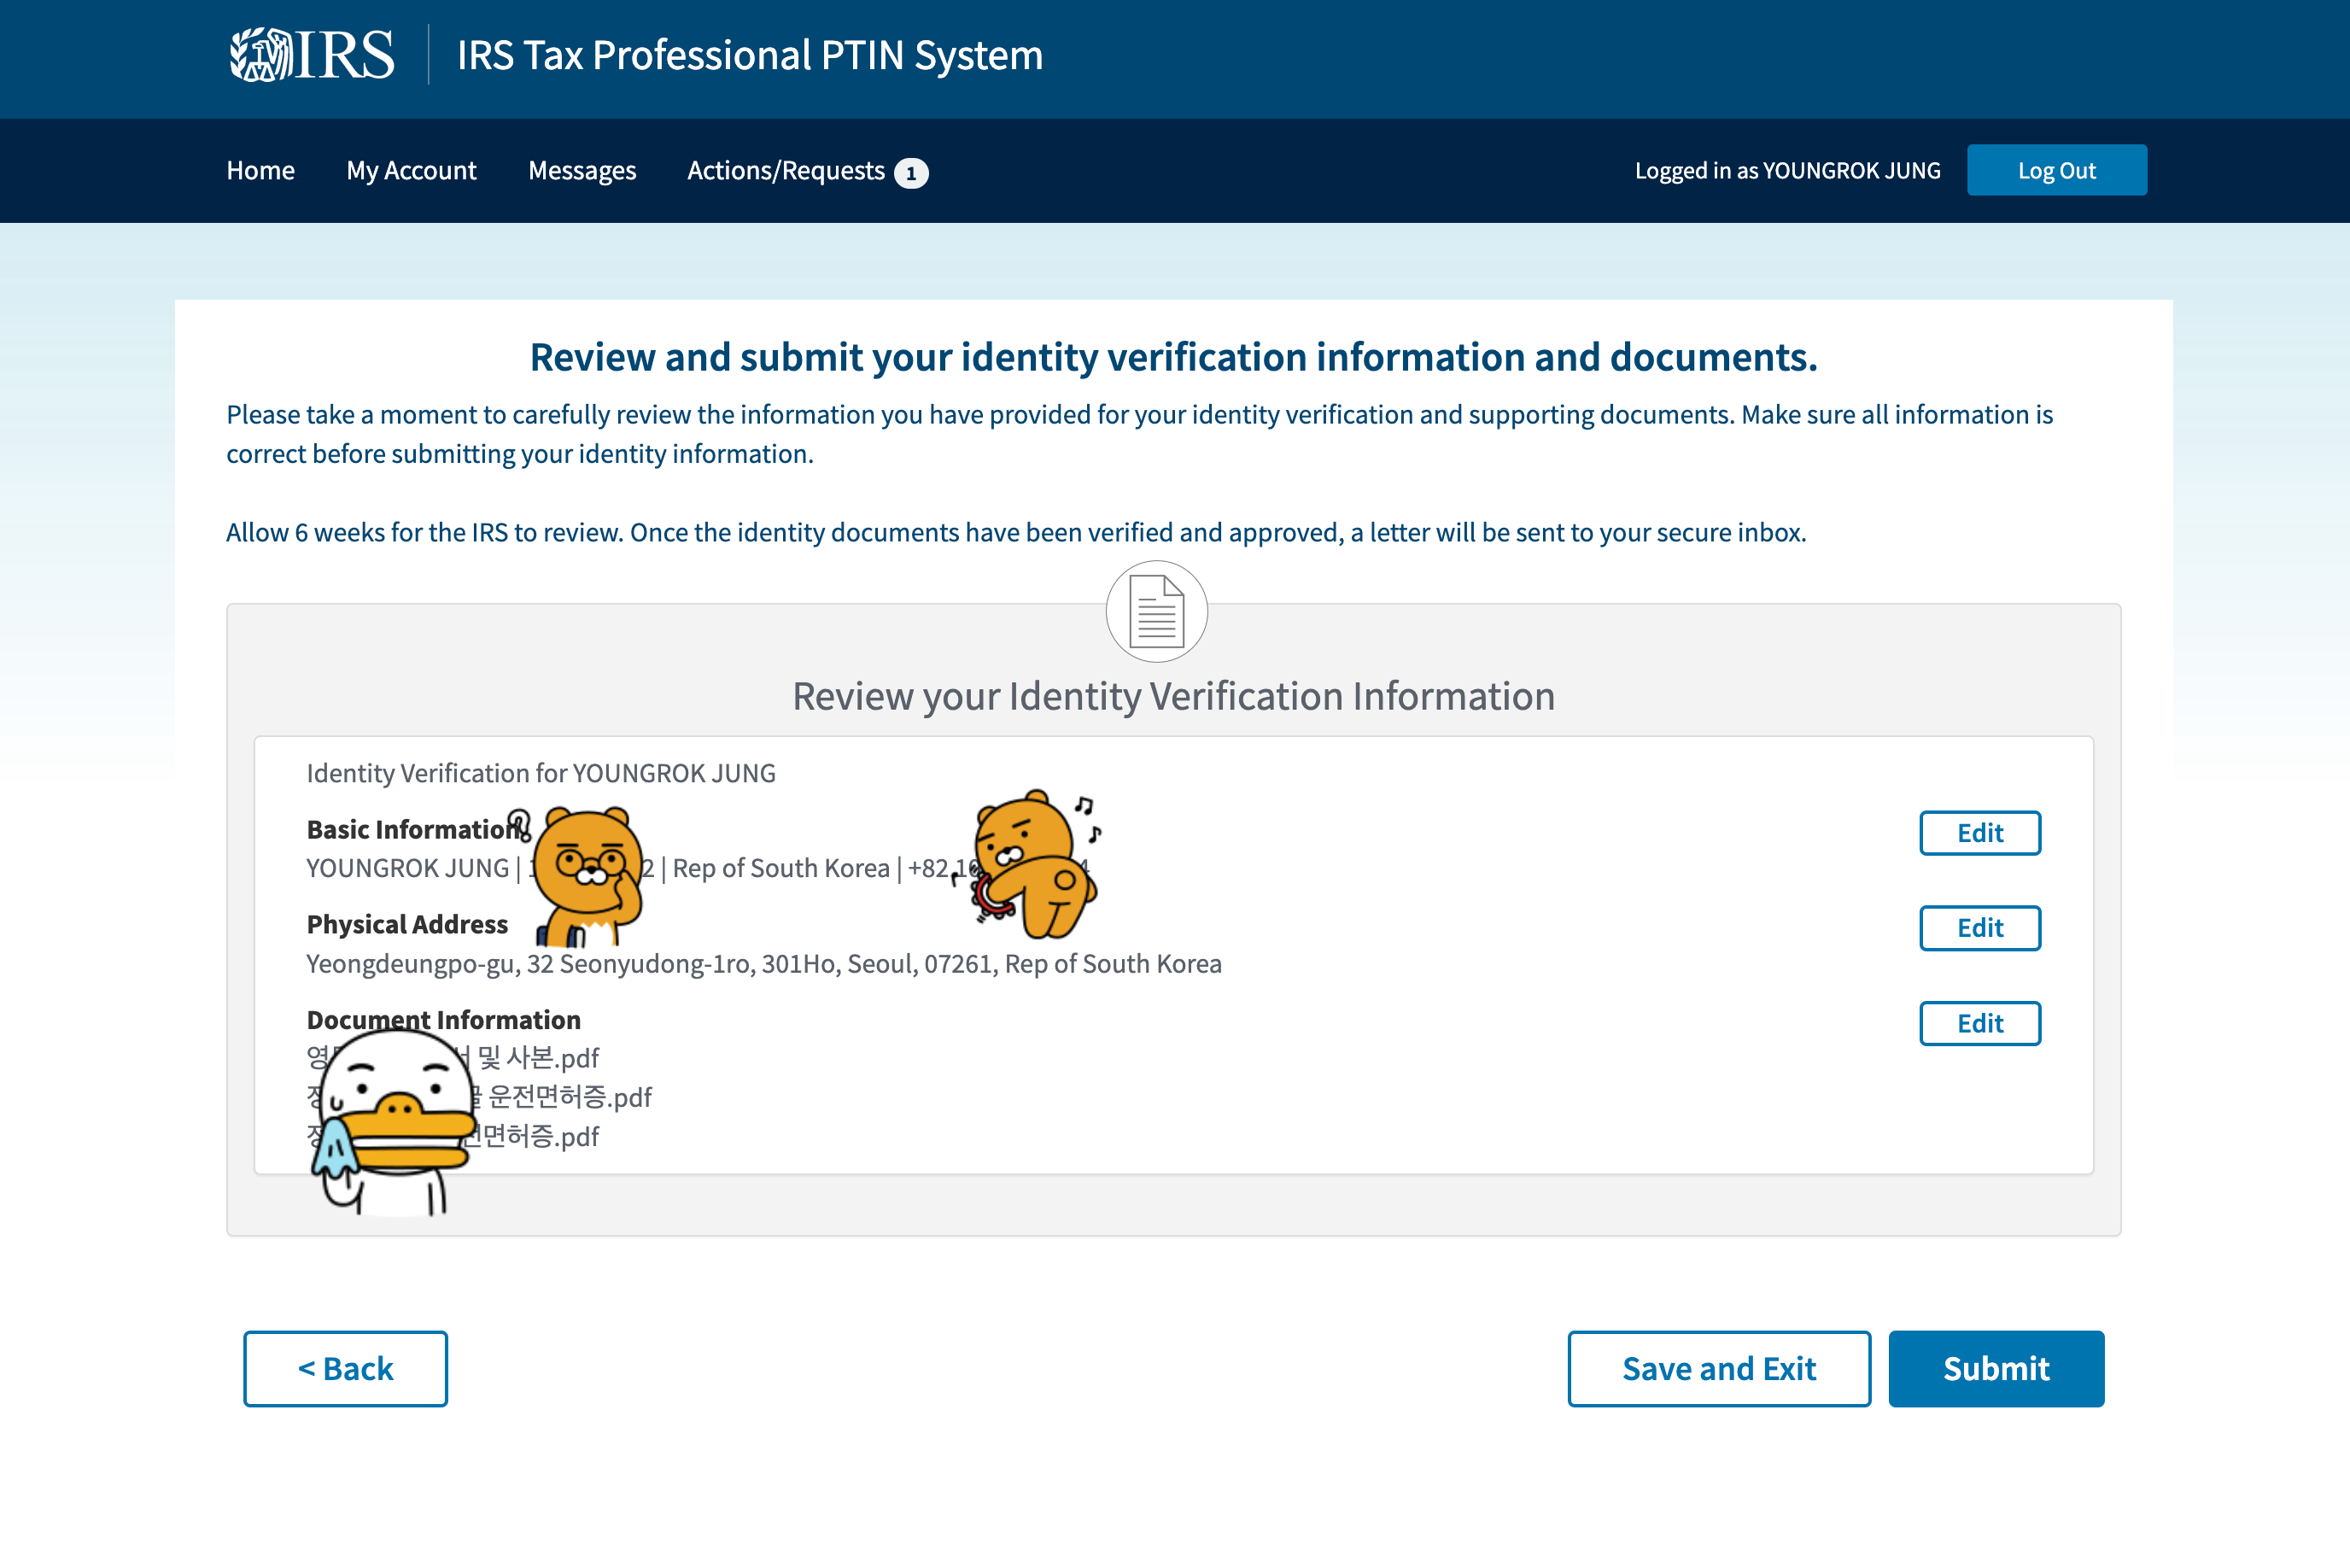Click the IRS Tax Professional PTIN System title

tap(750, 55)
